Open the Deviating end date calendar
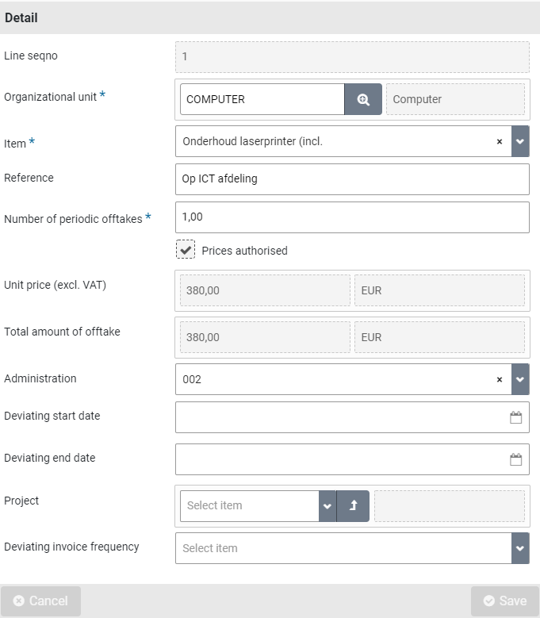The height and width of the screenshot is (618, 540). (515, 459)
